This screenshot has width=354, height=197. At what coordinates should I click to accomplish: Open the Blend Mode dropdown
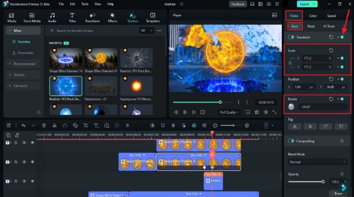[317, 162]
